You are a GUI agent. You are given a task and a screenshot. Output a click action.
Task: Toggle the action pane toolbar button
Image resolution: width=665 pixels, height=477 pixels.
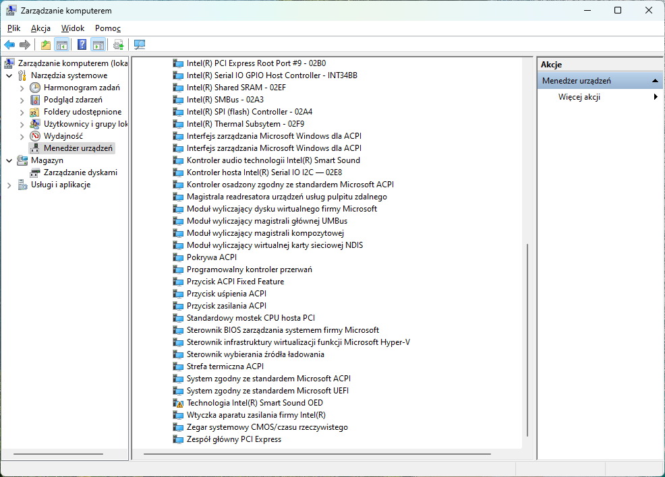click(98, 44)
